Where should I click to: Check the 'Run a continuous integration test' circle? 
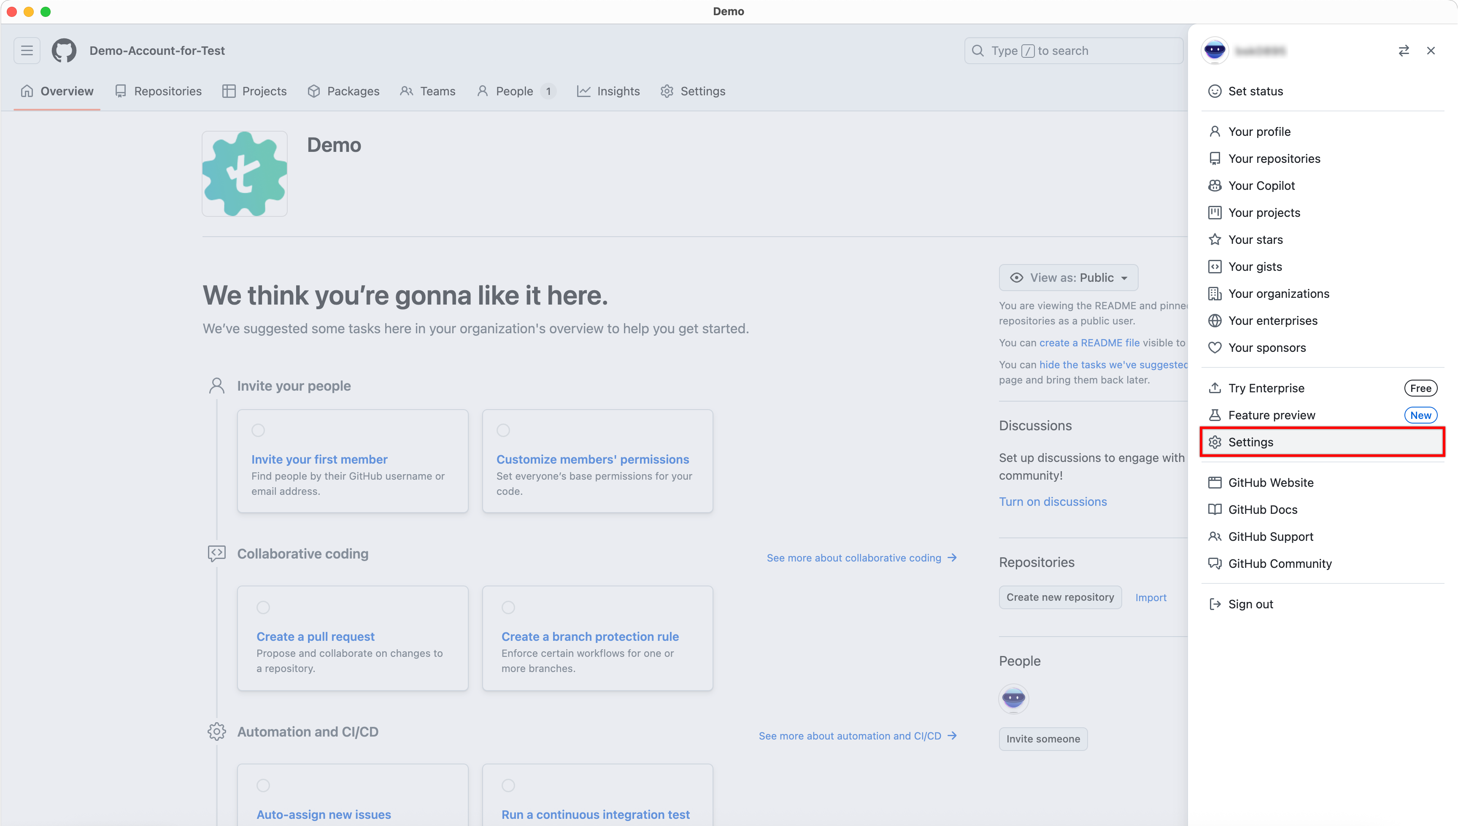[x=508, y=785]
